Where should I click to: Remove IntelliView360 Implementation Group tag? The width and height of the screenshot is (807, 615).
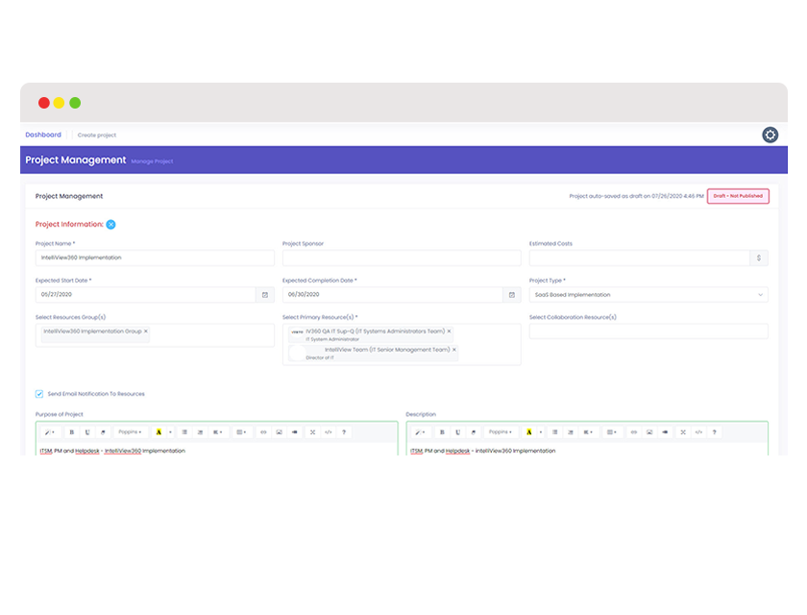(146, 332)
